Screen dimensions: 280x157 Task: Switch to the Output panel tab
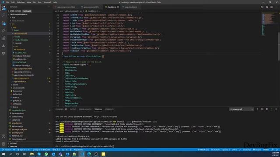coord(73,109)
